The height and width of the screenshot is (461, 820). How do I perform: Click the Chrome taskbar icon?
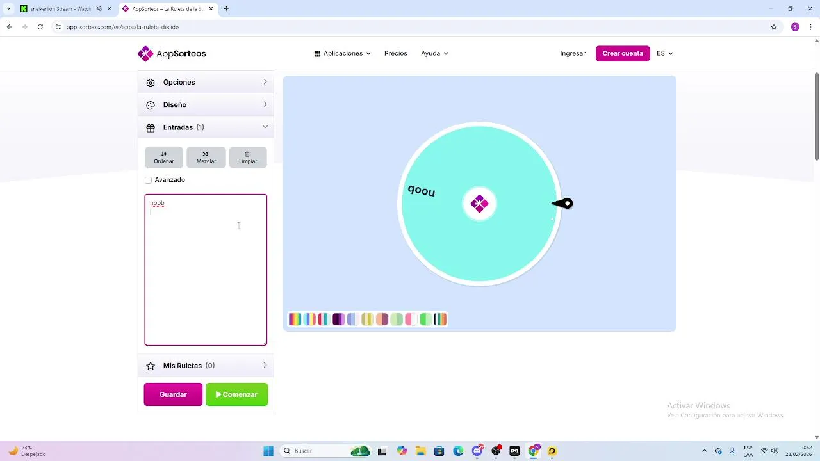tap(533, 451)
